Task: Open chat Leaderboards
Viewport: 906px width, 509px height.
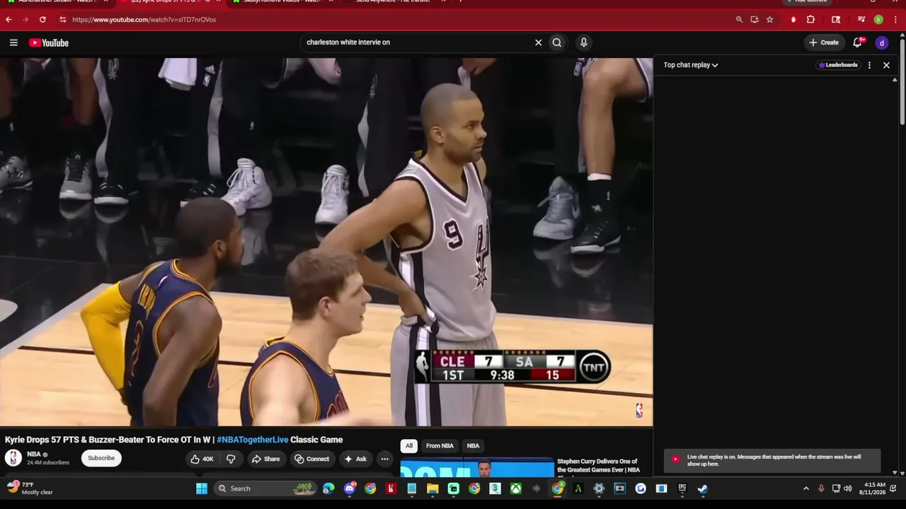Action: [837, 65]
